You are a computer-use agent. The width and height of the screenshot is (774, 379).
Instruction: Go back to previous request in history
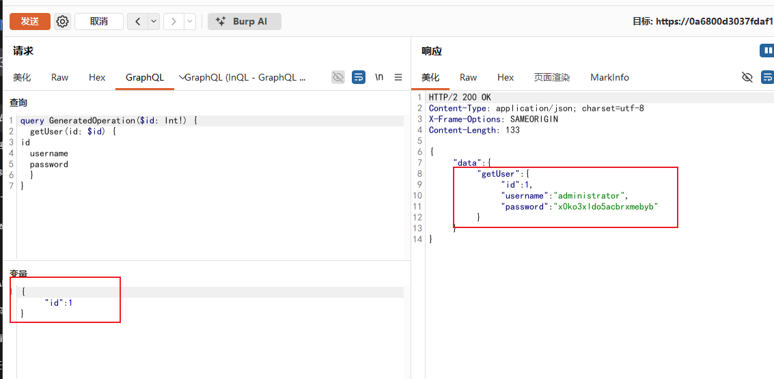138,21
